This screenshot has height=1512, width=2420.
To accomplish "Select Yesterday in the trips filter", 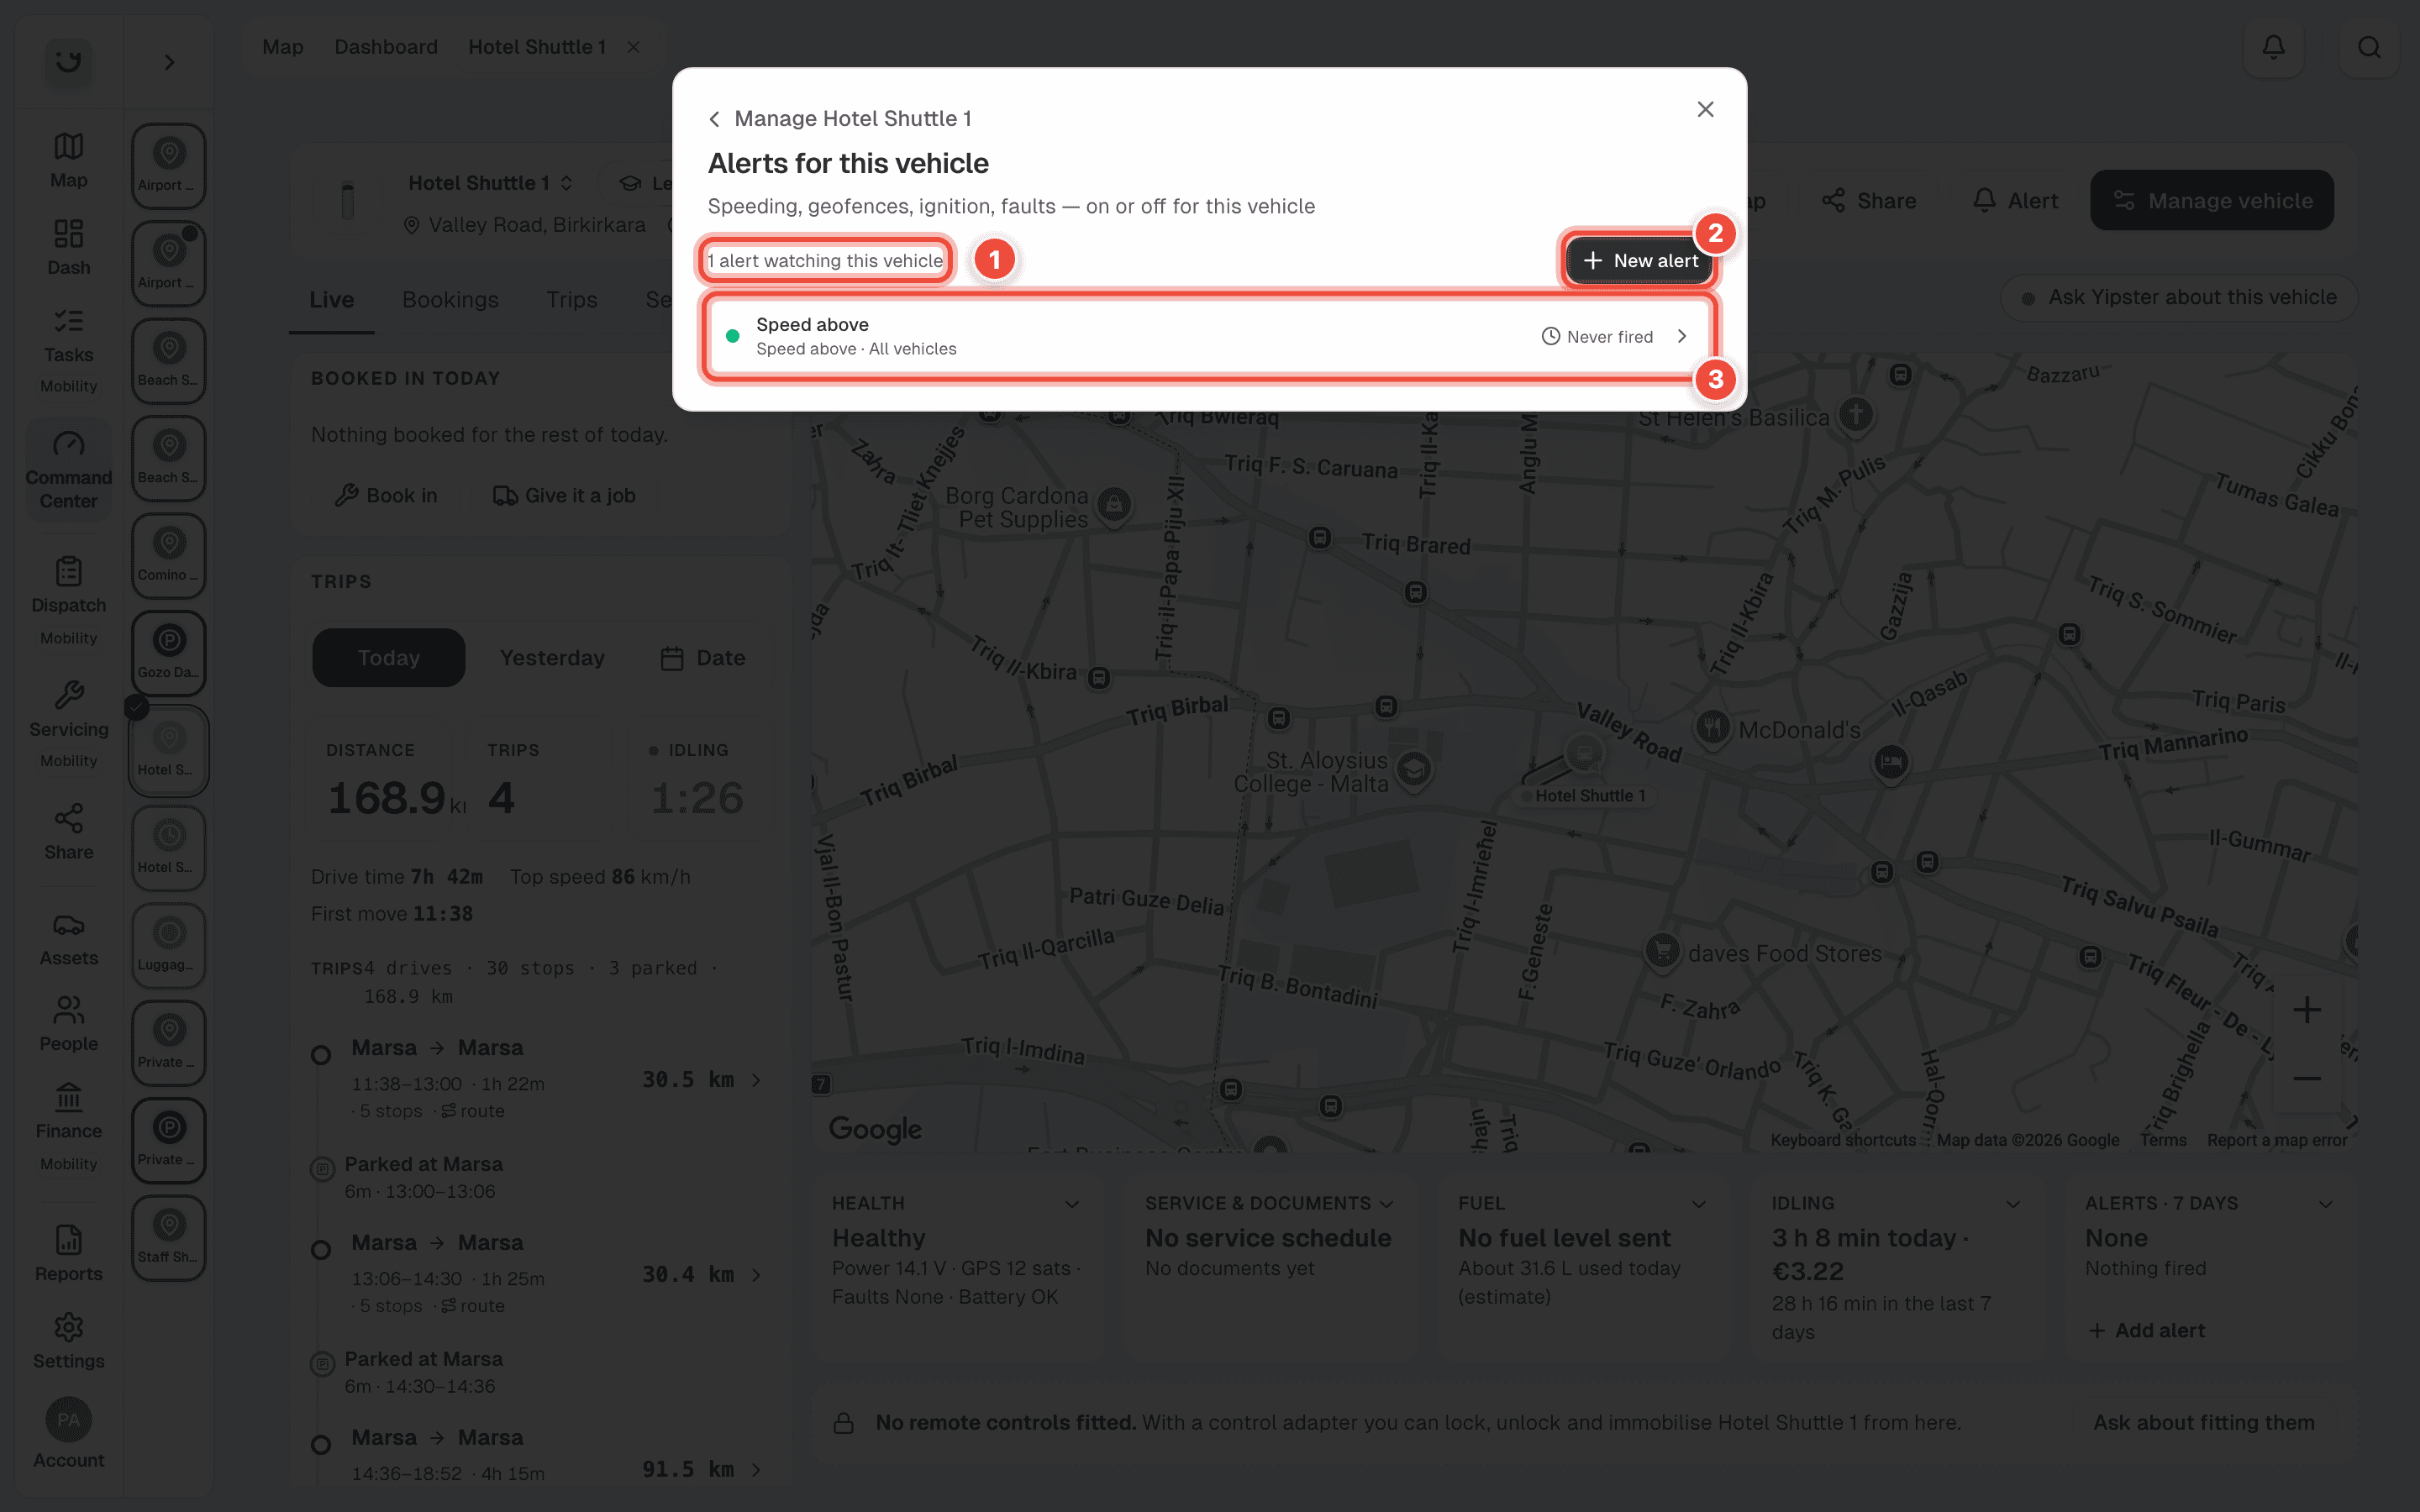I will [552, 658].
